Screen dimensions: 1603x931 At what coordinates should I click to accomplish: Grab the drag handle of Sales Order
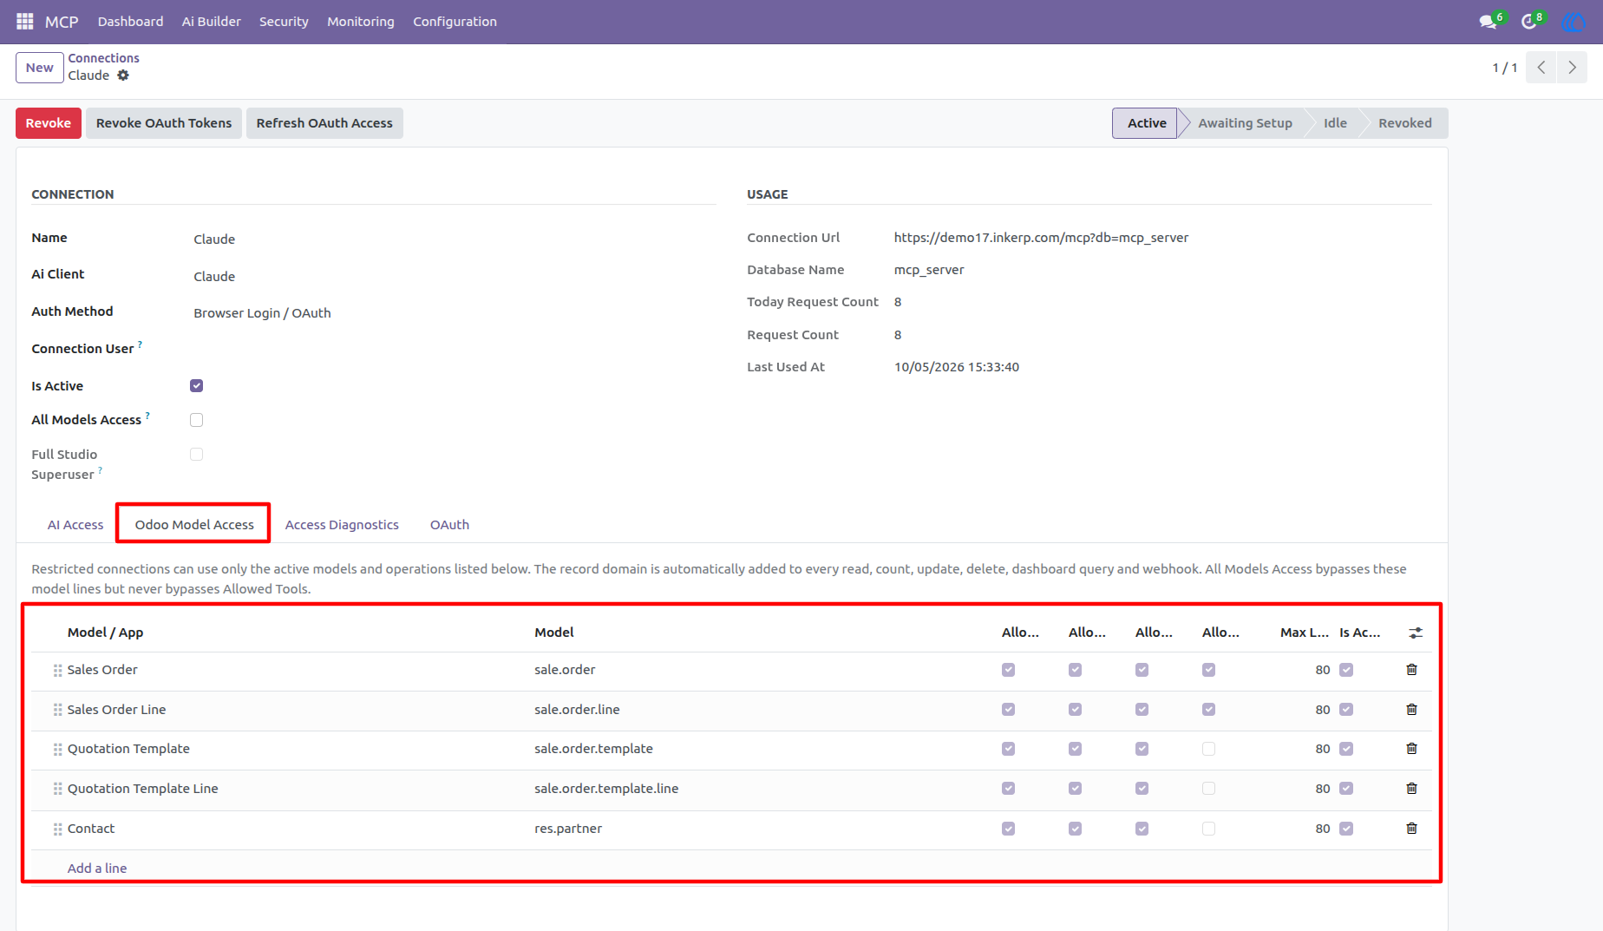pos(57,671)
